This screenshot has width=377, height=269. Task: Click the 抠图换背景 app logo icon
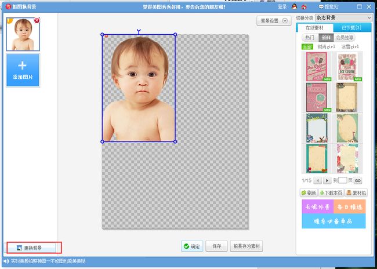(x=9, y=6)
